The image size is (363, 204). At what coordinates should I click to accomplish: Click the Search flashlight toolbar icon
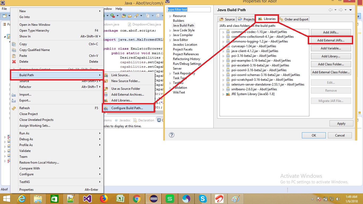pos(136,16)
